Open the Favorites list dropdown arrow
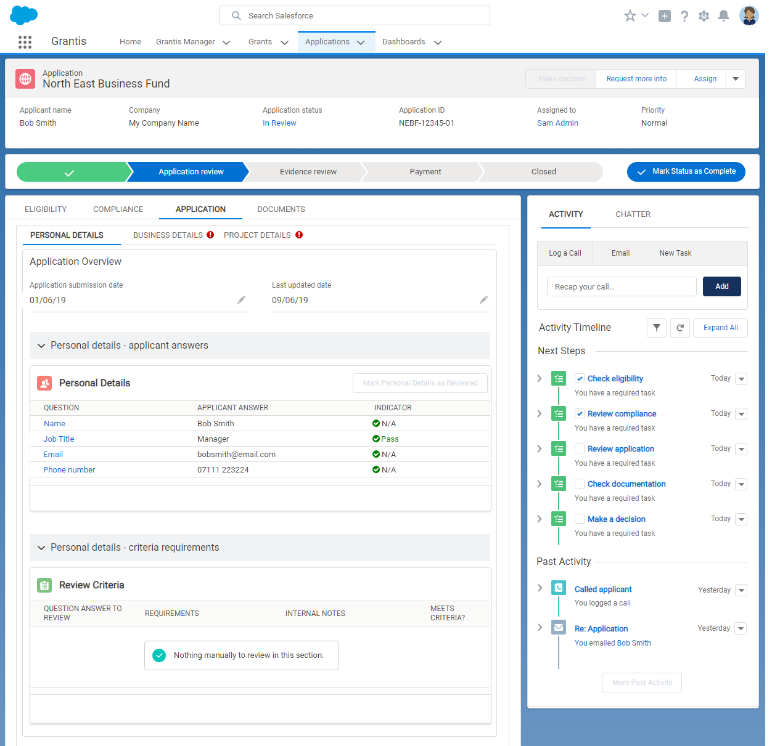 pos(645,15)
